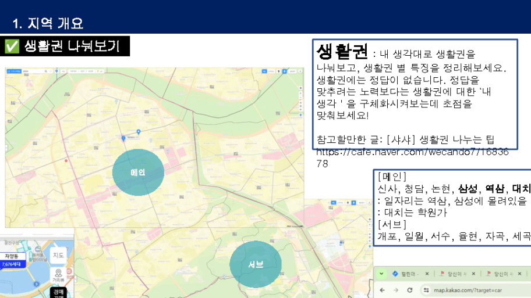
Task: Click black 경매 button on small map
Action: pos(58,293)
